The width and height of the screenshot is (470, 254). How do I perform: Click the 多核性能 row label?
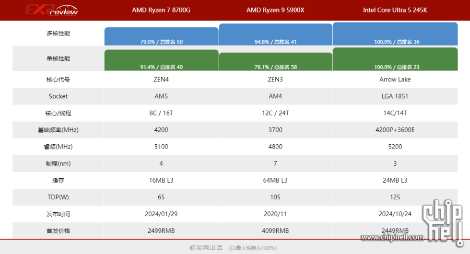coord(58,33)
